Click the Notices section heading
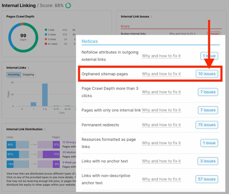This screenshot has height=194, width=229. click(90, 41)
